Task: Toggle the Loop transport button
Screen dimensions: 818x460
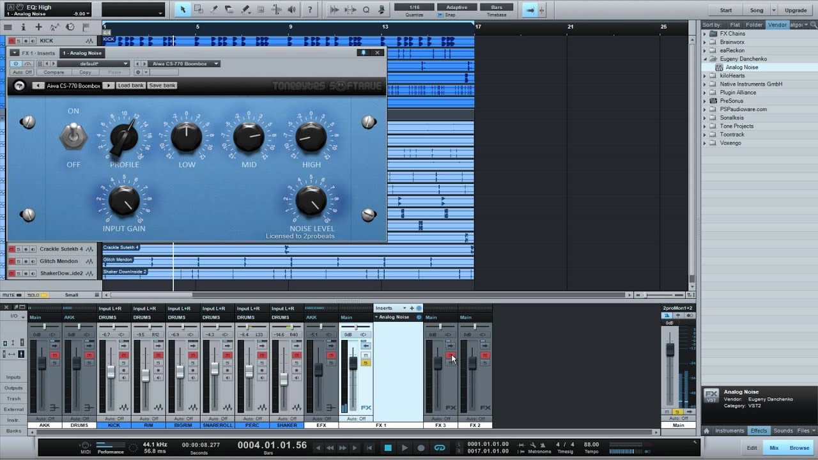Action: [439, 448]
